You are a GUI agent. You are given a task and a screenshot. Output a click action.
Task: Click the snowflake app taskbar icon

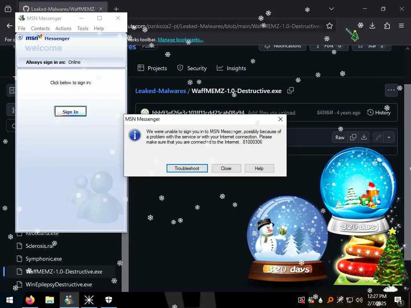point(89,300)
